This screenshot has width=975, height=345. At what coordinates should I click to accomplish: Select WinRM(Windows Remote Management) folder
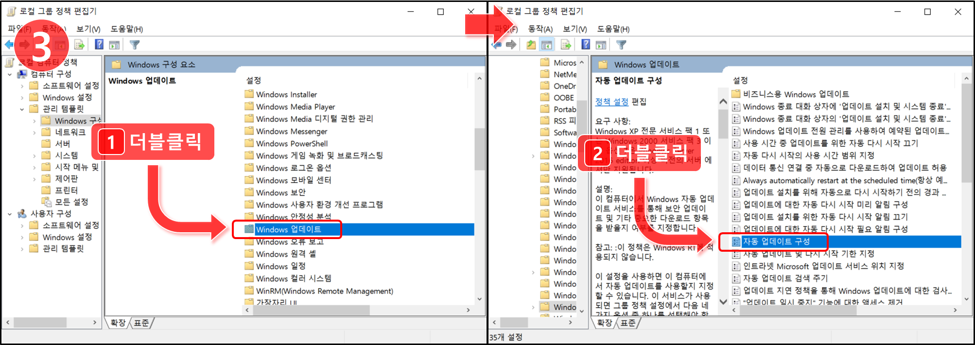[x=325, y=291]
